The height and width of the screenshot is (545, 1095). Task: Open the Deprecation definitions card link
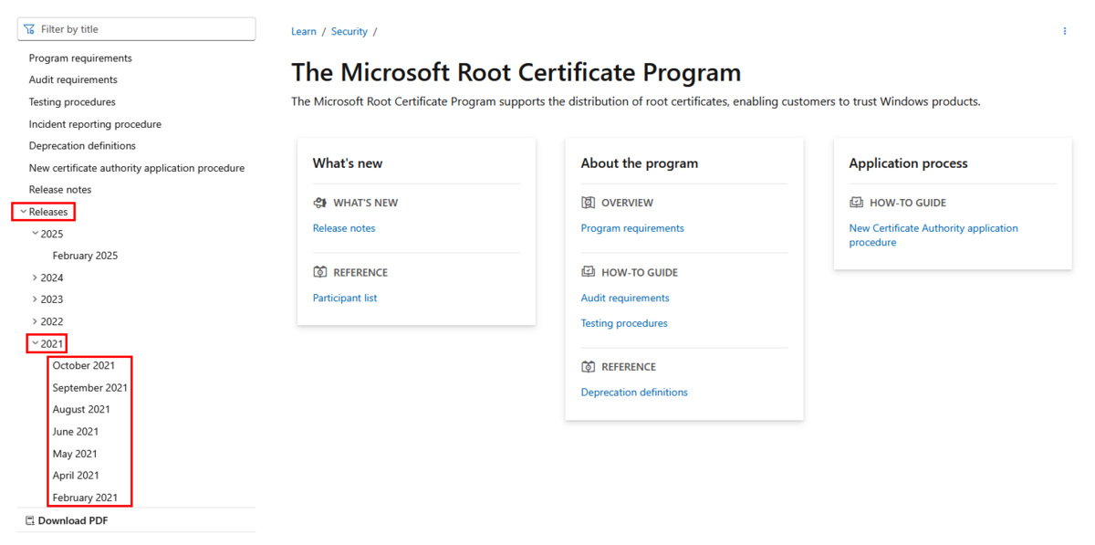tap(634, 393)
